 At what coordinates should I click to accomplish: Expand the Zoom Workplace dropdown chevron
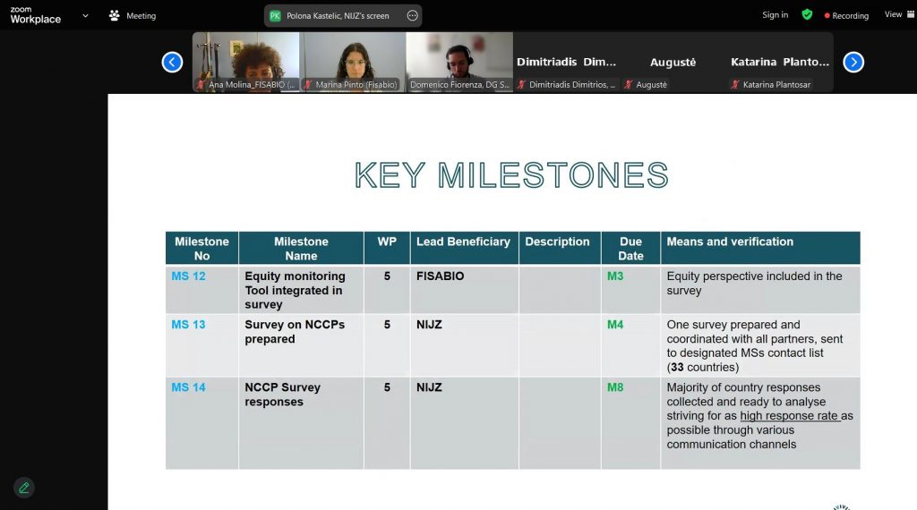point(85,15)
